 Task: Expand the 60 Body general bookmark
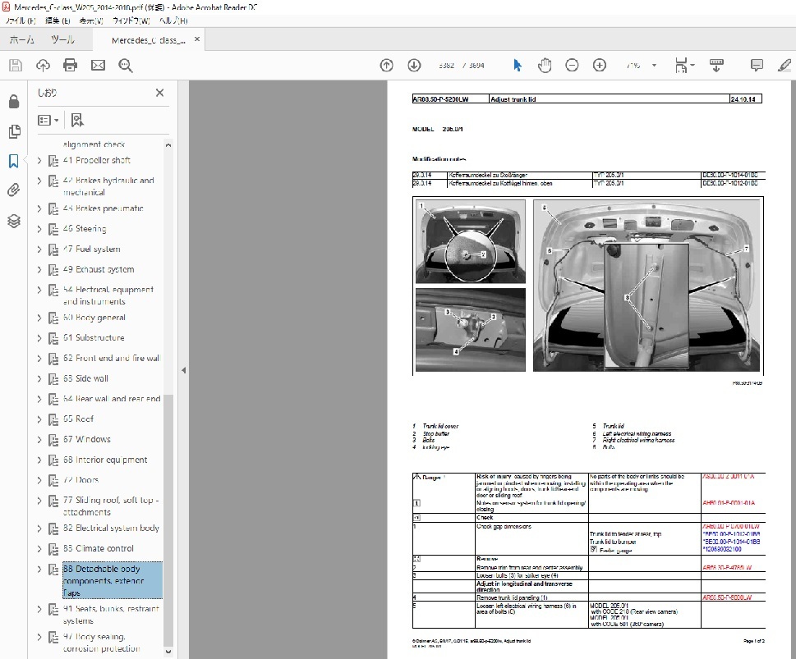39,318
